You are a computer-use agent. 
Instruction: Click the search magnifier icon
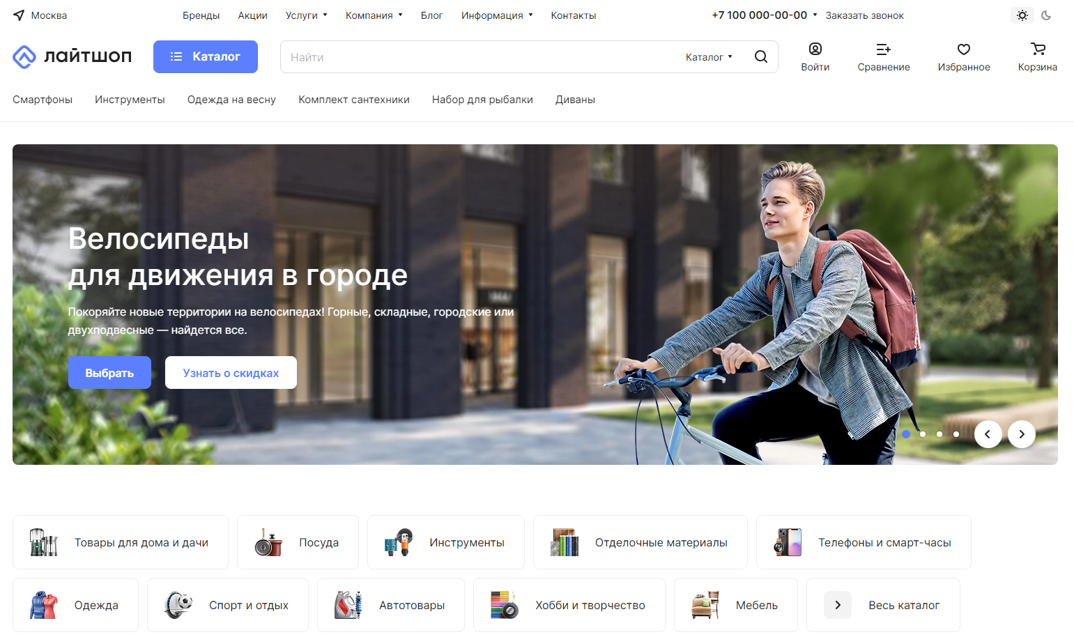(x=760, y=57)
